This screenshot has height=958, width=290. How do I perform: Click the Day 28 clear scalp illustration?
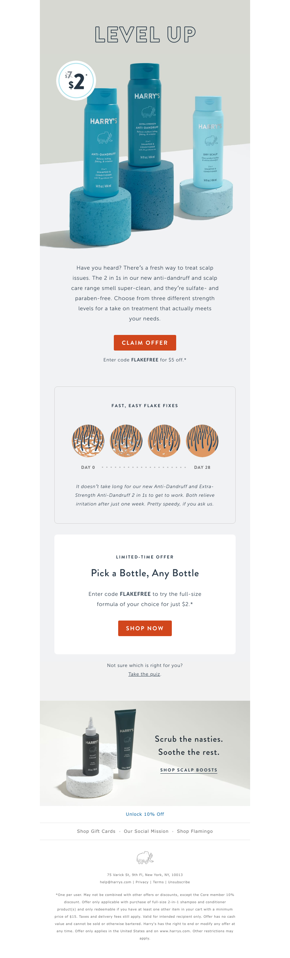point(202,441)
